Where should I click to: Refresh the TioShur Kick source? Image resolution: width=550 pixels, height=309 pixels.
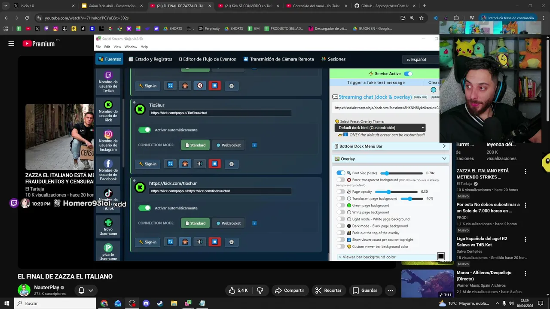(170, 164)
